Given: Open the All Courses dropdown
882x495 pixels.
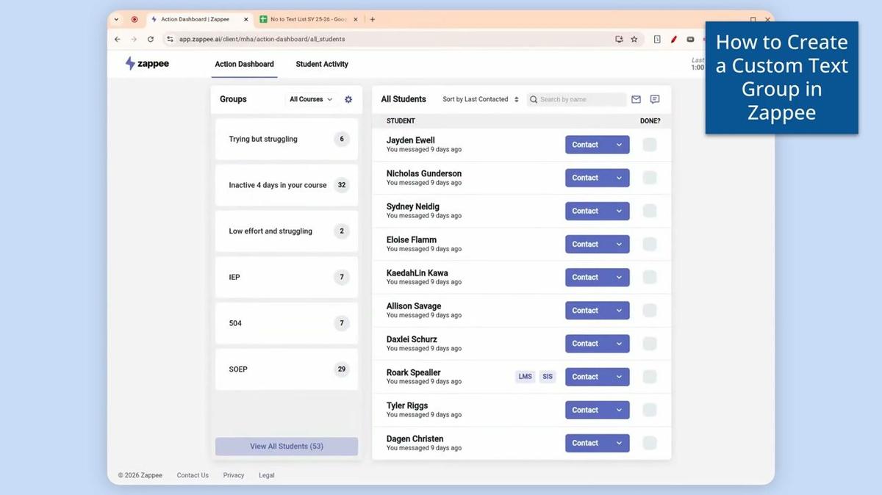Looking at the screenshot, I should (311, 99).
